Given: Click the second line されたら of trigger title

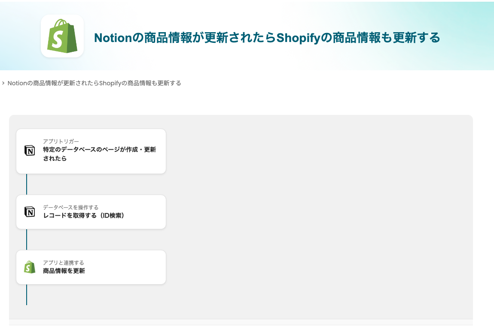Looking at the screenshot, I should pyautogui.click(x=55, y=159).
